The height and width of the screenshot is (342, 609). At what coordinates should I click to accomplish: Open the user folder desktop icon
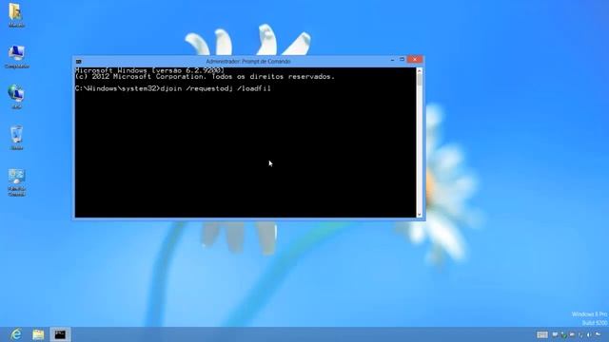pyautogui.click(x=16, y=15)
